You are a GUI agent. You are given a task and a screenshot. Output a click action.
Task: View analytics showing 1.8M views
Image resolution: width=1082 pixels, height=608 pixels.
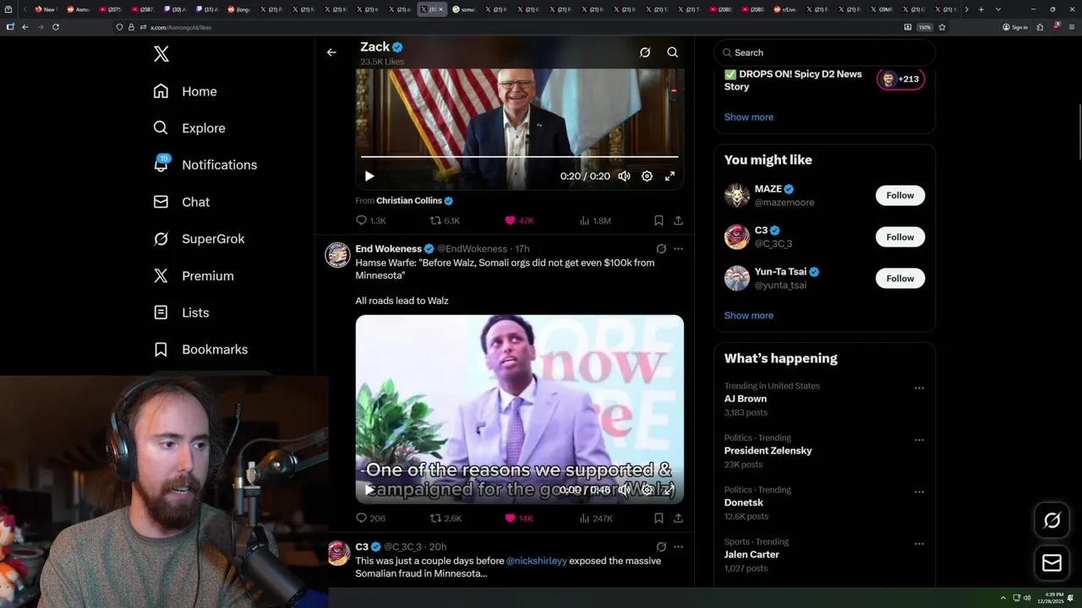(x=595, y=220)
